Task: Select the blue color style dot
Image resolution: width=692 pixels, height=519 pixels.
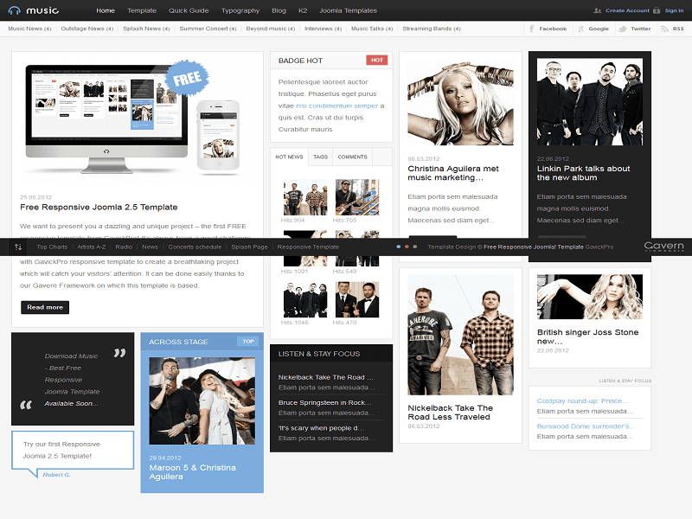Action: (x=399, y=247)
